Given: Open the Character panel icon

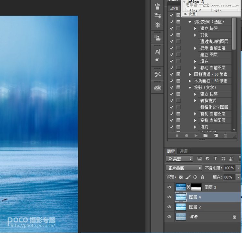Looking at the screenshot, I should (x=157, y=52).
